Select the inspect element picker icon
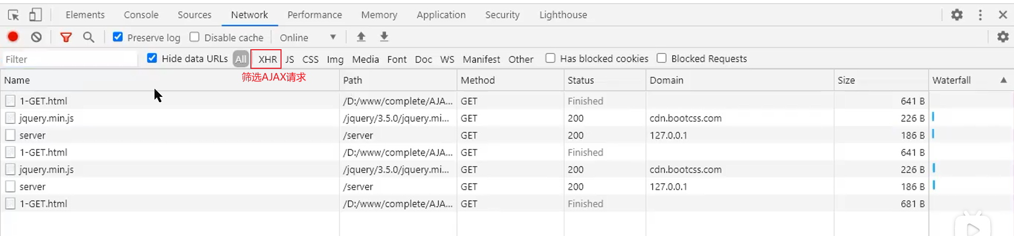Viewport: 1014px width, 236px height. point(13,15)
